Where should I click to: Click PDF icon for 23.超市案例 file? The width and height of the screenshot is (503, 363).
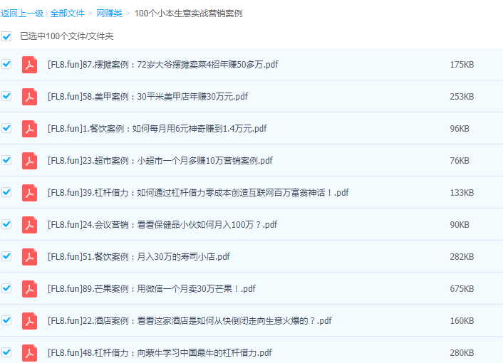(x=29, y=161)
